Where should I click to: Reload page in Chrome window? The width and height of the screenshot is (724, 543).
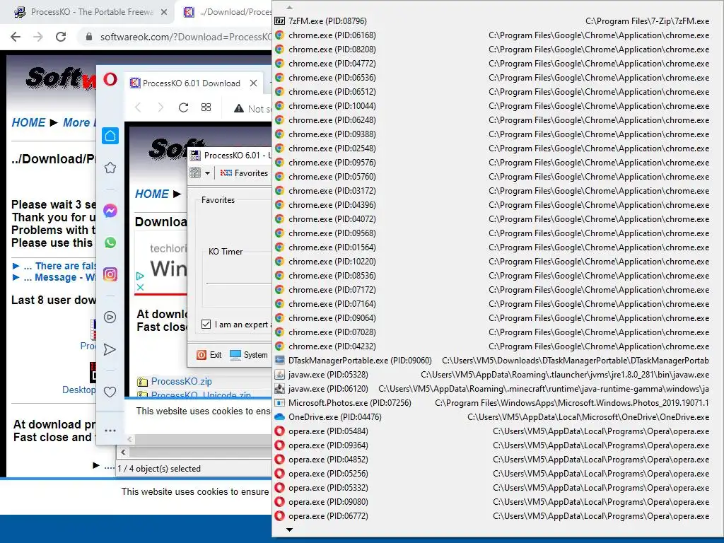61,37
